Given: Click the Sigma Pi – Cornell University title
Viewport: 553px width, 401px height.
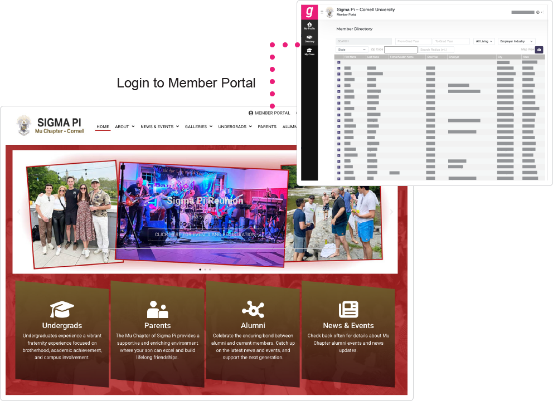Looking at the screenshot, I should tap(366, 9).
